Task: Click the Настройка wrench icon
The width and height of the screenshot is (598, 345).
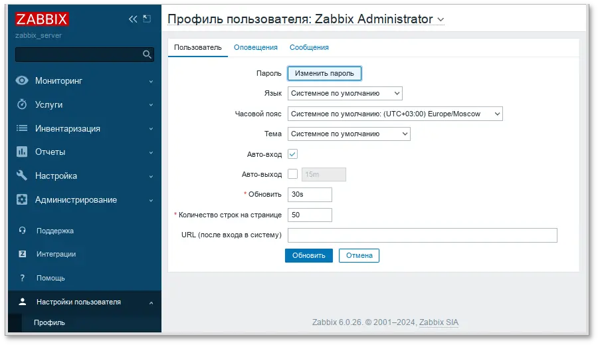Action: tap(22, 175)
